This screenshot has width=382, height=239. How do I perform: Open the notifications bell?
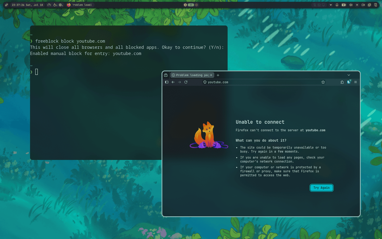(337, 5)
